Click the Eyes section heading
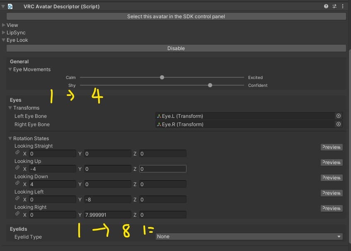 click(x=15, y=100)
